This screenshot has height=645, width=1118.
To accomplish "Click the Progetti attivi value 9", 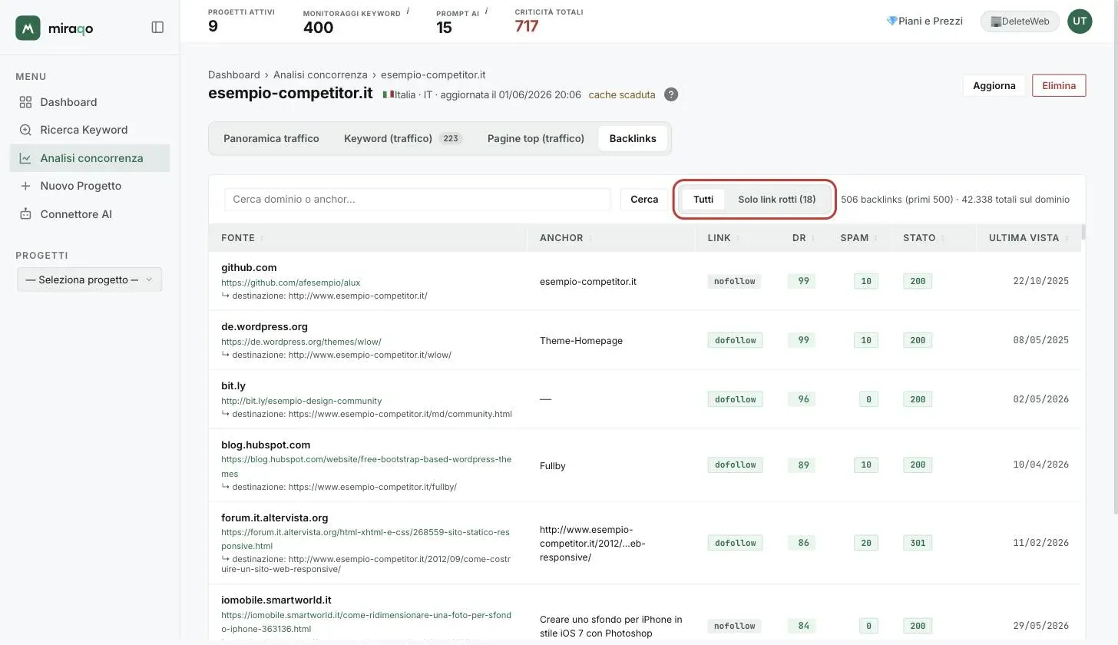I will coord(213,26).
